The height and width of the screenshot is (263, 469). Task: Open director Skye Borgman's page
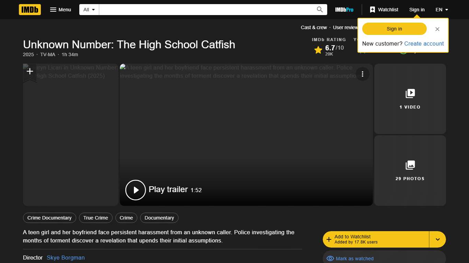pyautogui.click(x=66, y=258)
